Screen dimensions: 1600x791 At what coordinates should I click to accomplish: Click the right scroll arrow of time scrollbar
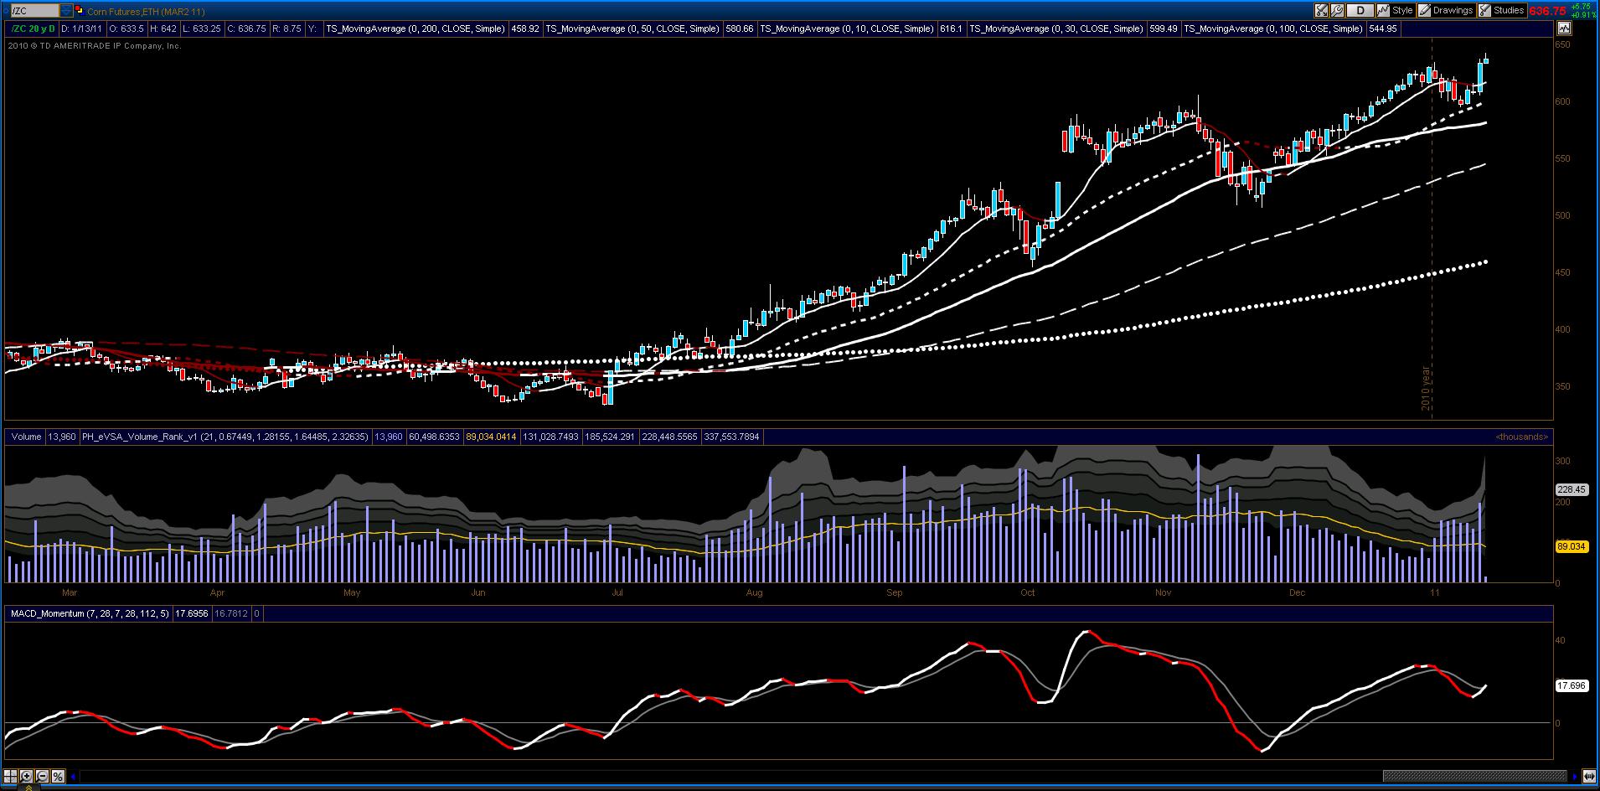click(1575, 776)
